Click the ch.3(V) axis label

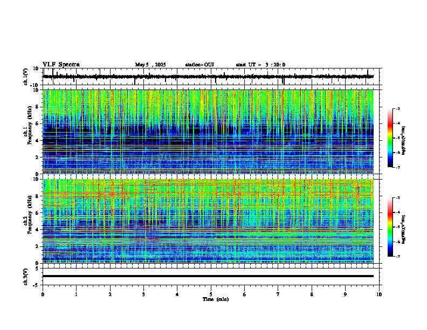[26, 277]
